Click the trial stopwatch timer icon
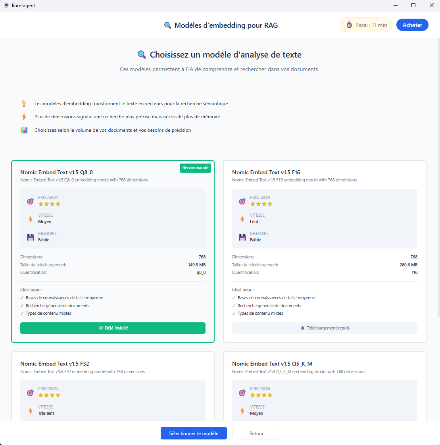The width and height of the screenshot is (440, 445). tap(349, 25)
